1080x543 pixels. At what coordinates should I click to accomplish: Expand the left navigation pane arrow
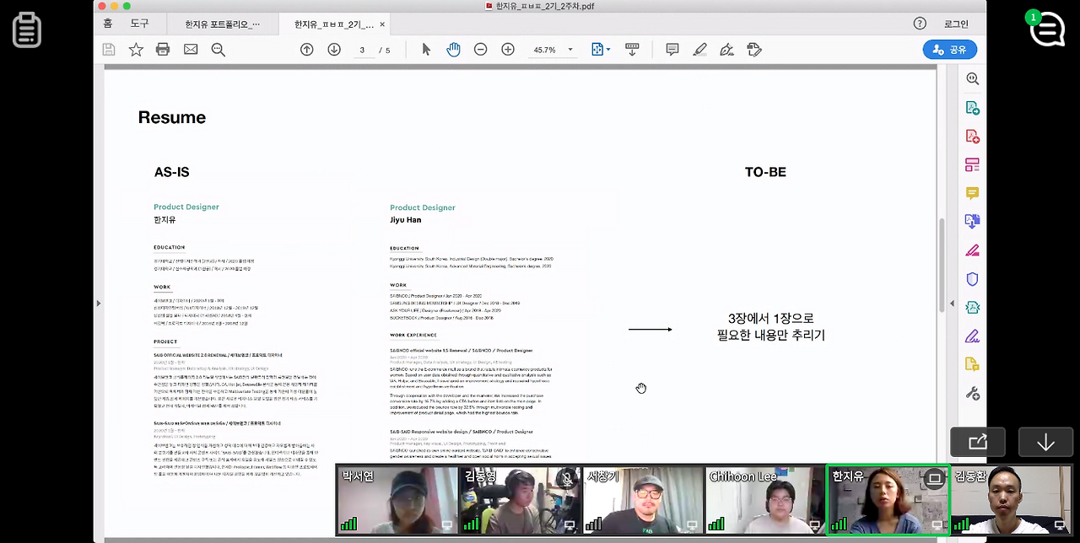pos(99,304)
